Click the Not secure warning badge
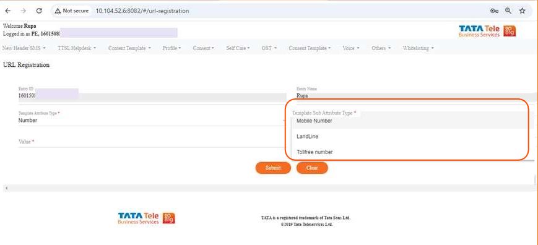This screenshot has height=245, width=538. point(72,11)
